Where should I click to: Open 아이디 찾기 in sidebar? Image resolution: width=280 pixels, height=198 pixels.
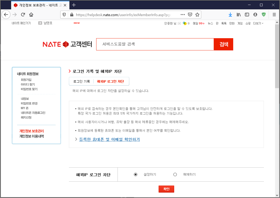click(x=28, y=84)
